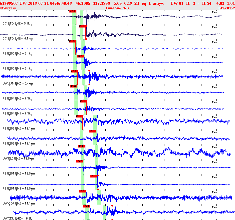Click the 04:47 minute mark on CC STD BHZ trace
The width and height of the screenshot is (235, 220).
pos(214,12)
